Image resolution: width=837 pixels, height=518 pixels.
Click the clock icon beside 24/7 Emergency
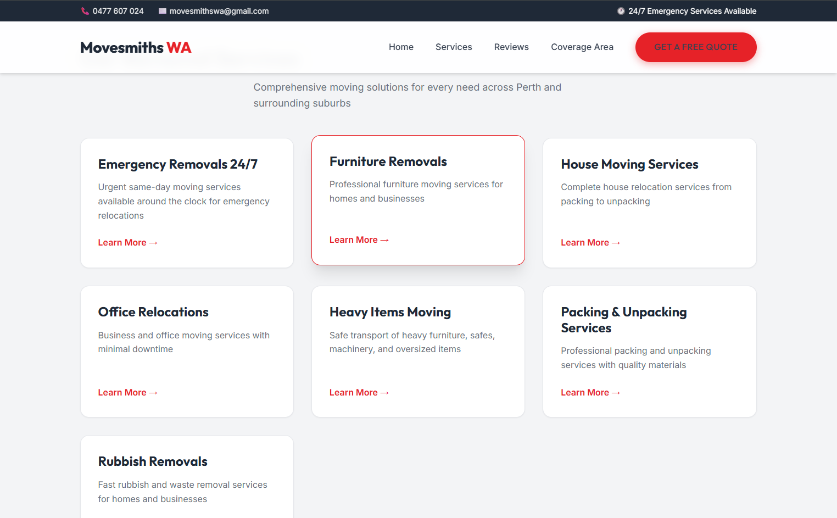click(x=621, y=11)
